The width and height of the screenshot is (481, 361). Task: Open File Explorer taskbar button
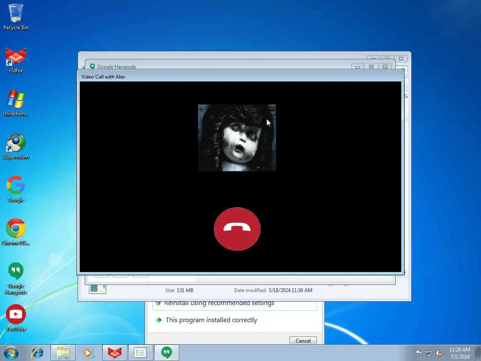coord(63,353)
